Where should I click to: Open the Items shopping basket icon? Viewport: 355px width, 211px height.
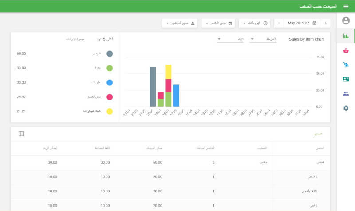coord(346,50)
